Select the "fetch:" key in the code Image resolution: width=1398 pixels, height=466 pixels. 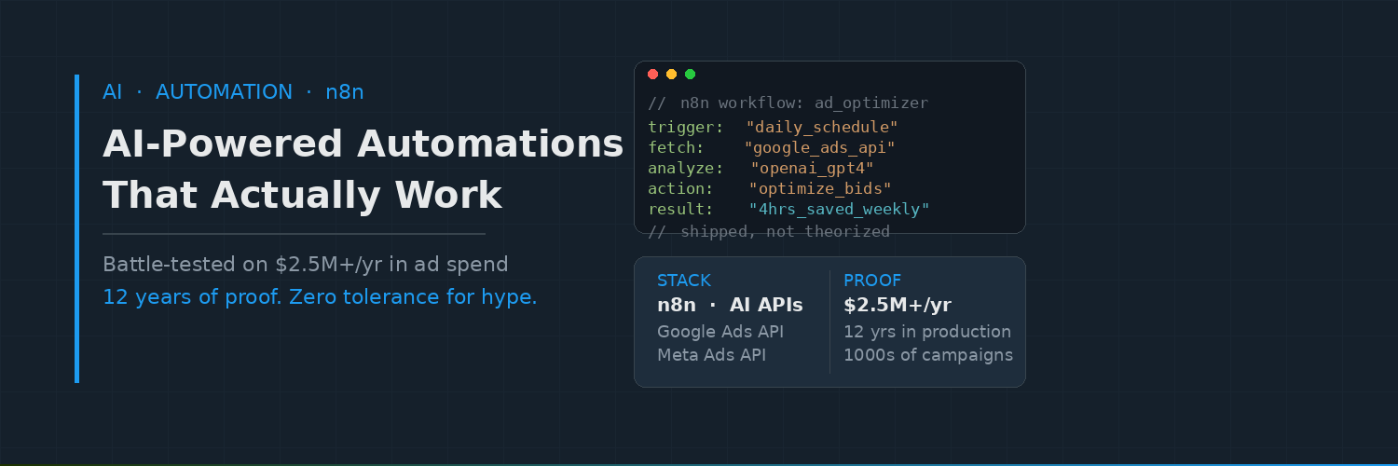[678, 147]
